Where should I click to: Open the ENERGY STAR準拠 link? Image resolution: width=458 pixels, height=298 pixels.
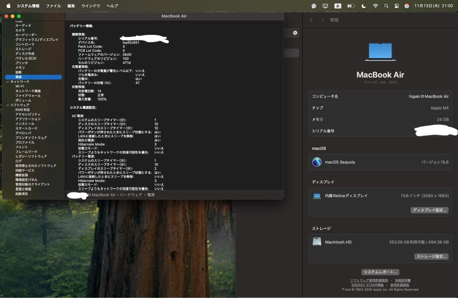tap(367, 285)
